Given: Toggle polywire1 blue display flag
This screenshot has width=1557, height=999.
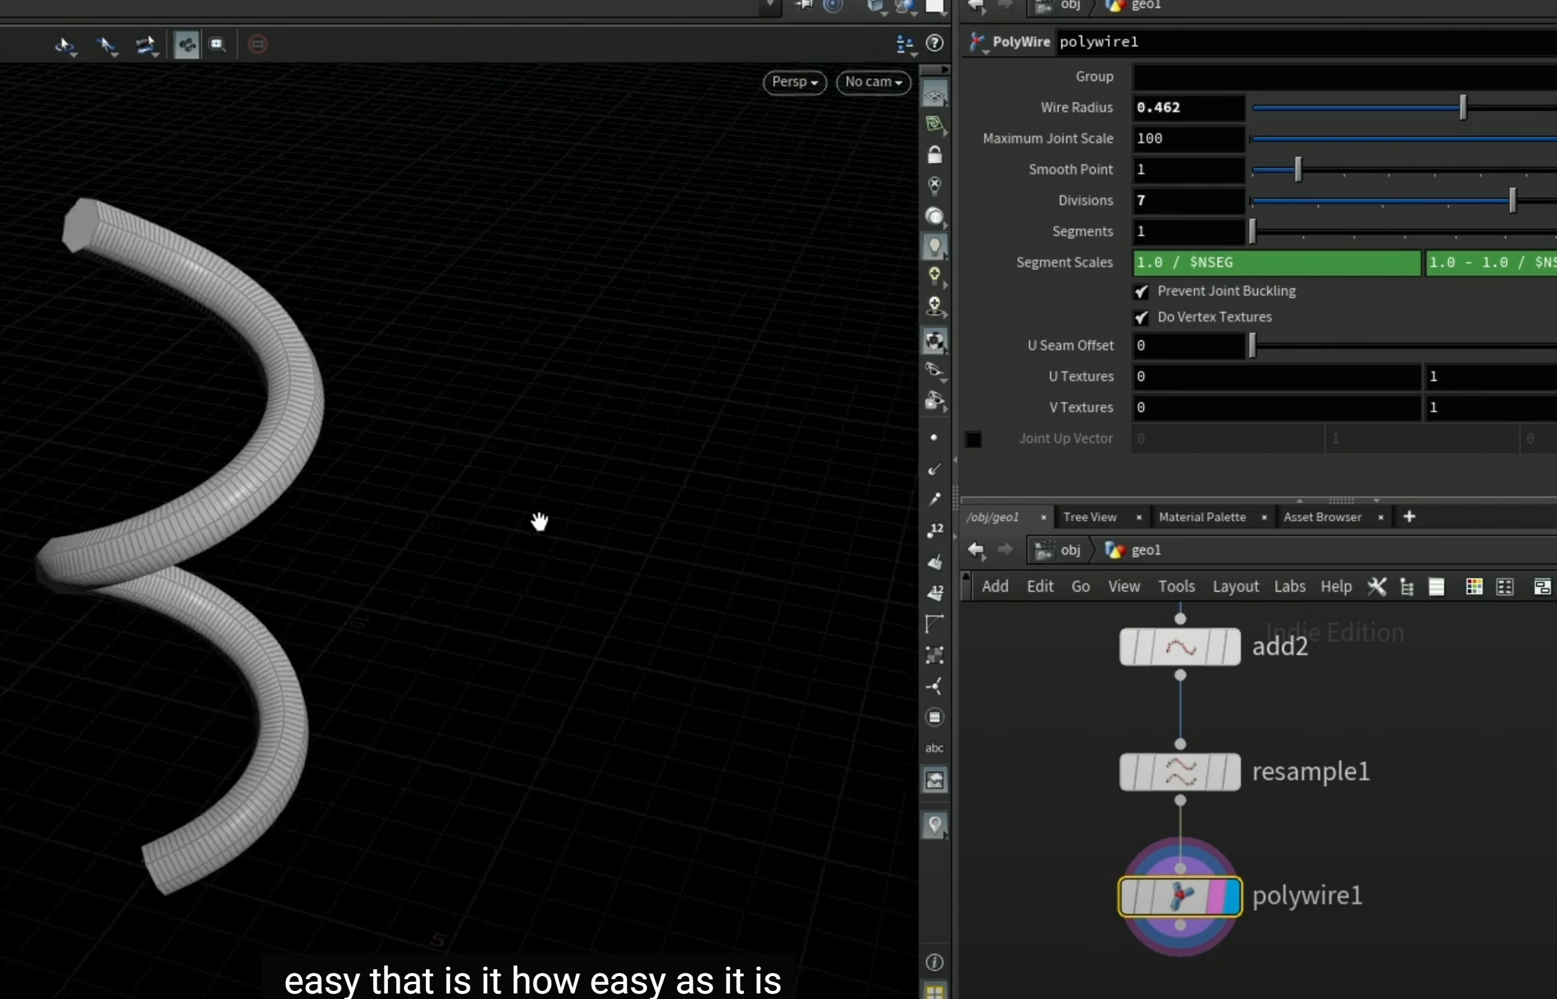Looking at the screenshot, I should [x=1231, y=897].
